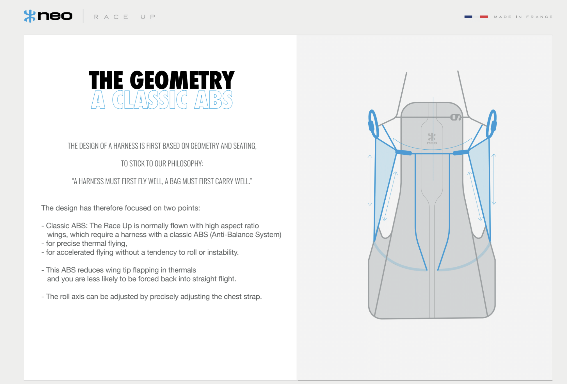Click THE GEOMETRY heading
Image resolution: width=567 pixels, height=384 pixels.
(162, 80)
